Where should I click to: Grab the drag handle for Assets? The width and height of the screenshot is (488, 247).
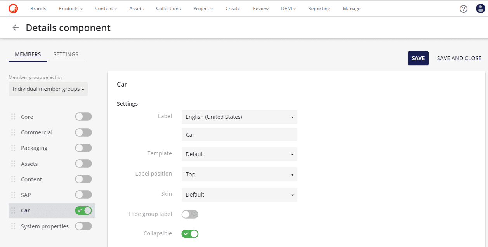[x=13, y=164]
